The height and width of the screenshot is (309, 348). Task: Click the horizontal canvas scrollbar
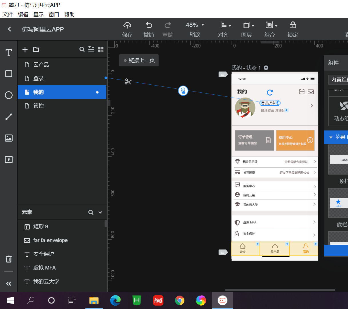(x=280, y=290)
